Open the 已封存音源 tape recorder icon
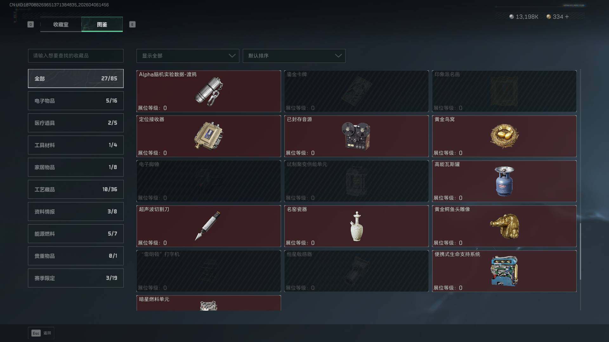609x342 pixels. point(356,136)
